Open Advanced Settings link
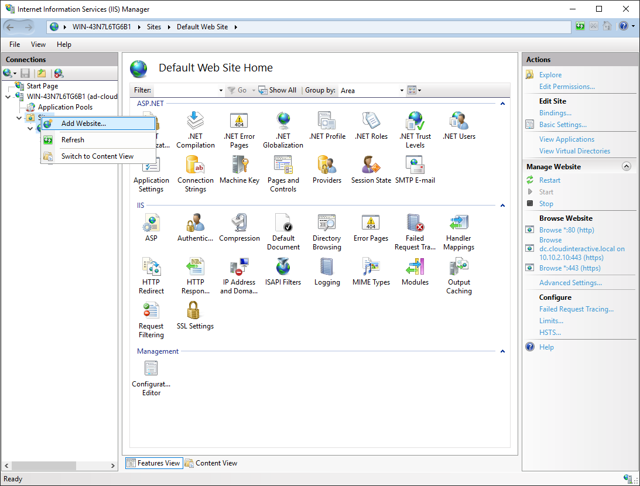 click(570, 283)
